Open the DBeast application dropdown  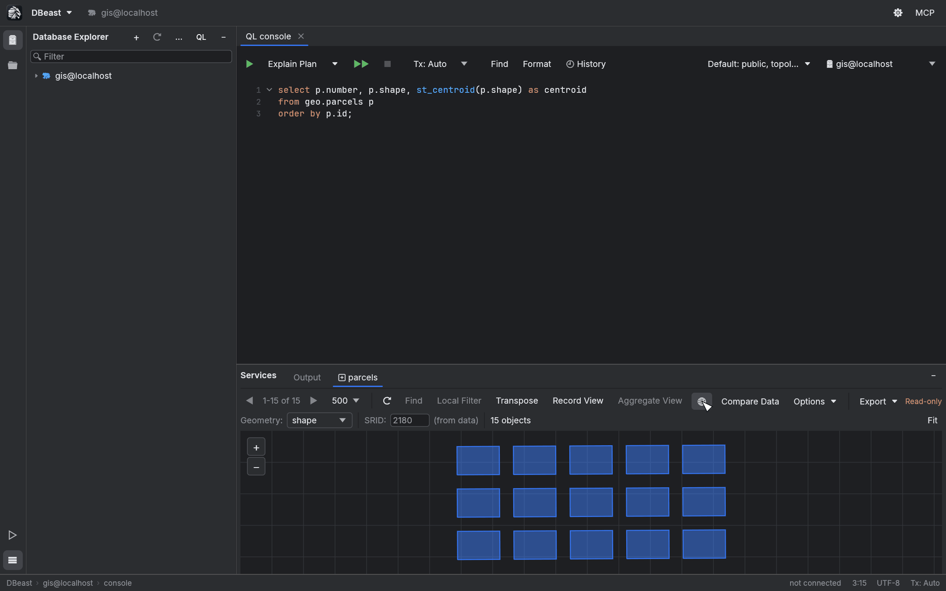click(52, 13)
